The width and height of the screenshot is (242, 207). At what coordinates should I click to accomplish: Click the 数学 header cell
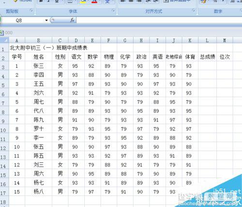[92, 57]
